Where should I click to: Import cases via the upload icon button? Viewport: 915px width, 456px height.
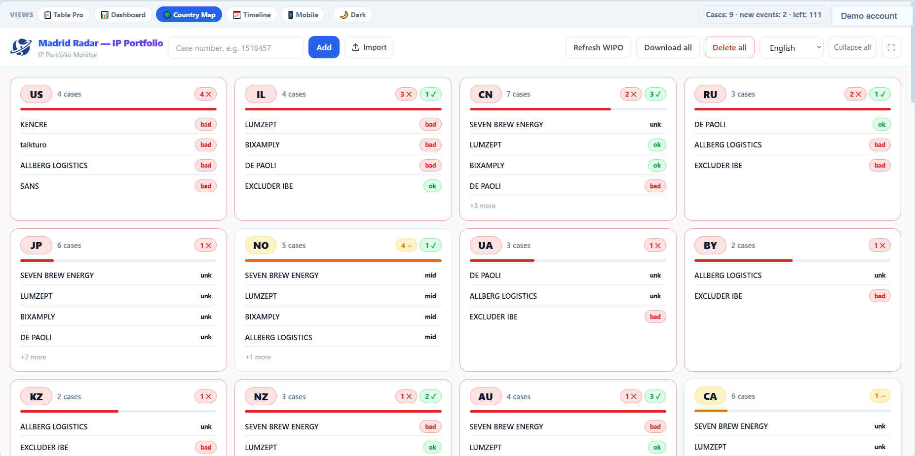tap(369, 47)
